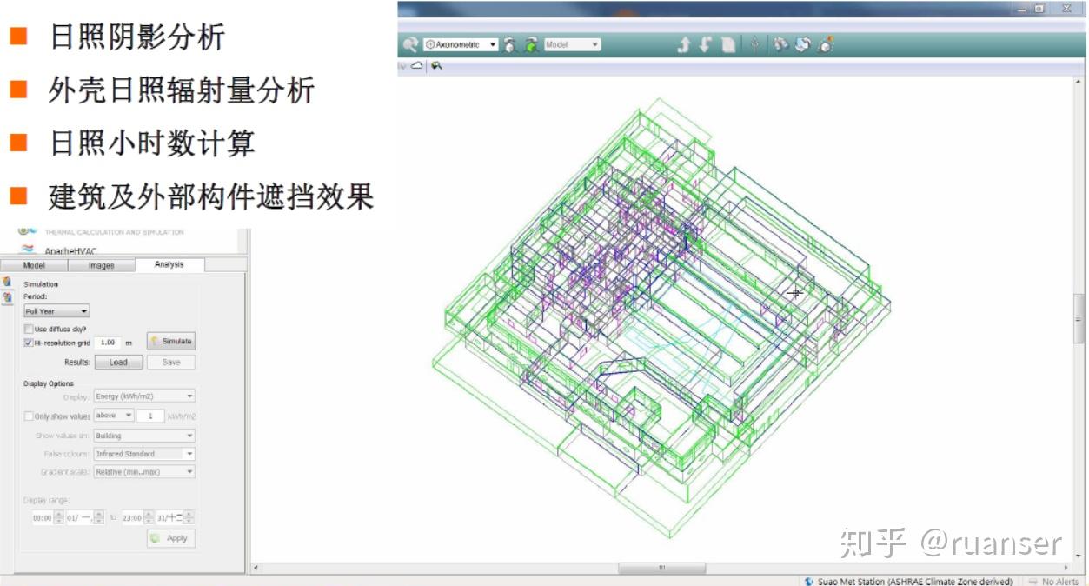Viewport: 1089px width, 586px height.
Task: Uncheck the Hi-resolution grid checkbox
Action: point(28,342)
